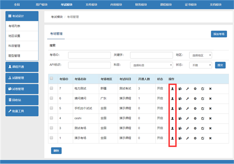Screen dimensions: 234x164
Task: Open 考场列表 in the sidebar
Action: point(22,26)
